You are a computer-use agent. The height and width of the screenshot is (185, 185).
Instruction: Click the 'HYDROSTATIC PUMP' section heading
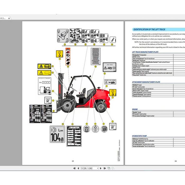pos(140,136)
